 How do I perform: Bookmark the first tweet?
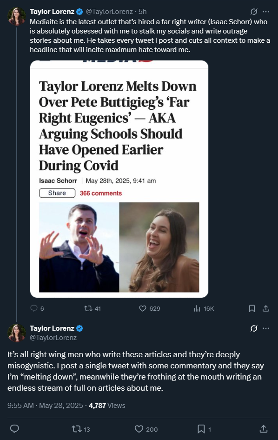tap(252, 308)
